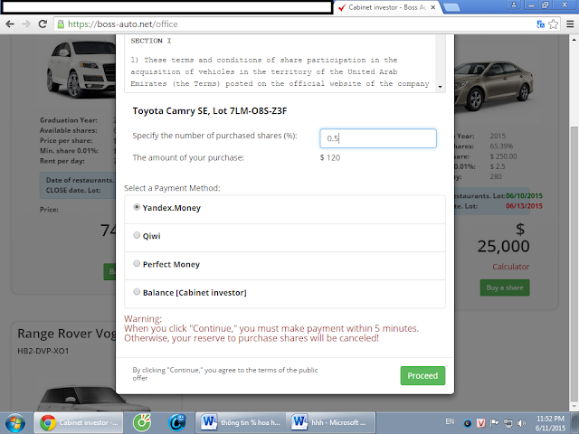579x434 pixels.
Task: Bookmark this page with the star icon
Action: click(553, 24)
